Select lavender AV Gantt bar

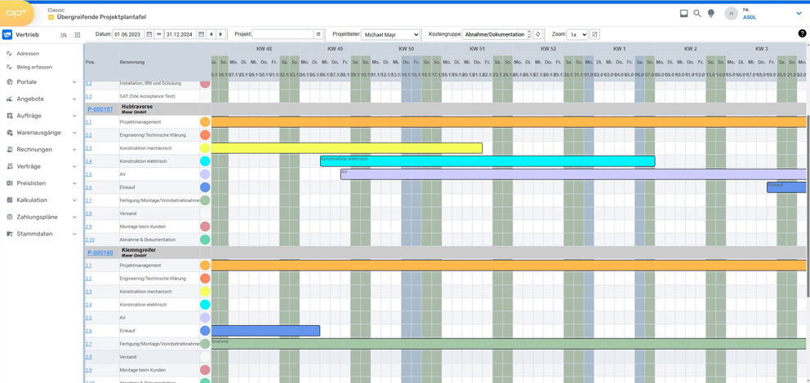[x=573, y=174]
